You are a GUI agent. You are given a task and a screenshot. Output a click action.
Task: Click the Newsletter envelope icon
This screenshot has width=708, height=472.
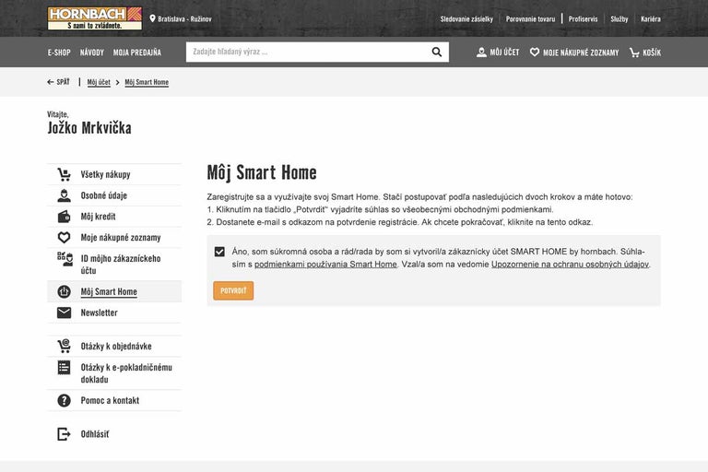[64, 313]
